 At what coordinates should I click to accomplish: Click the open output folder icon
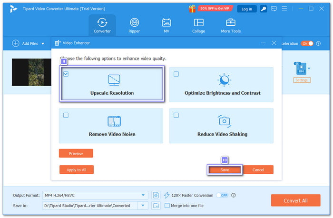pyautogui.click(x=156, y=206)
